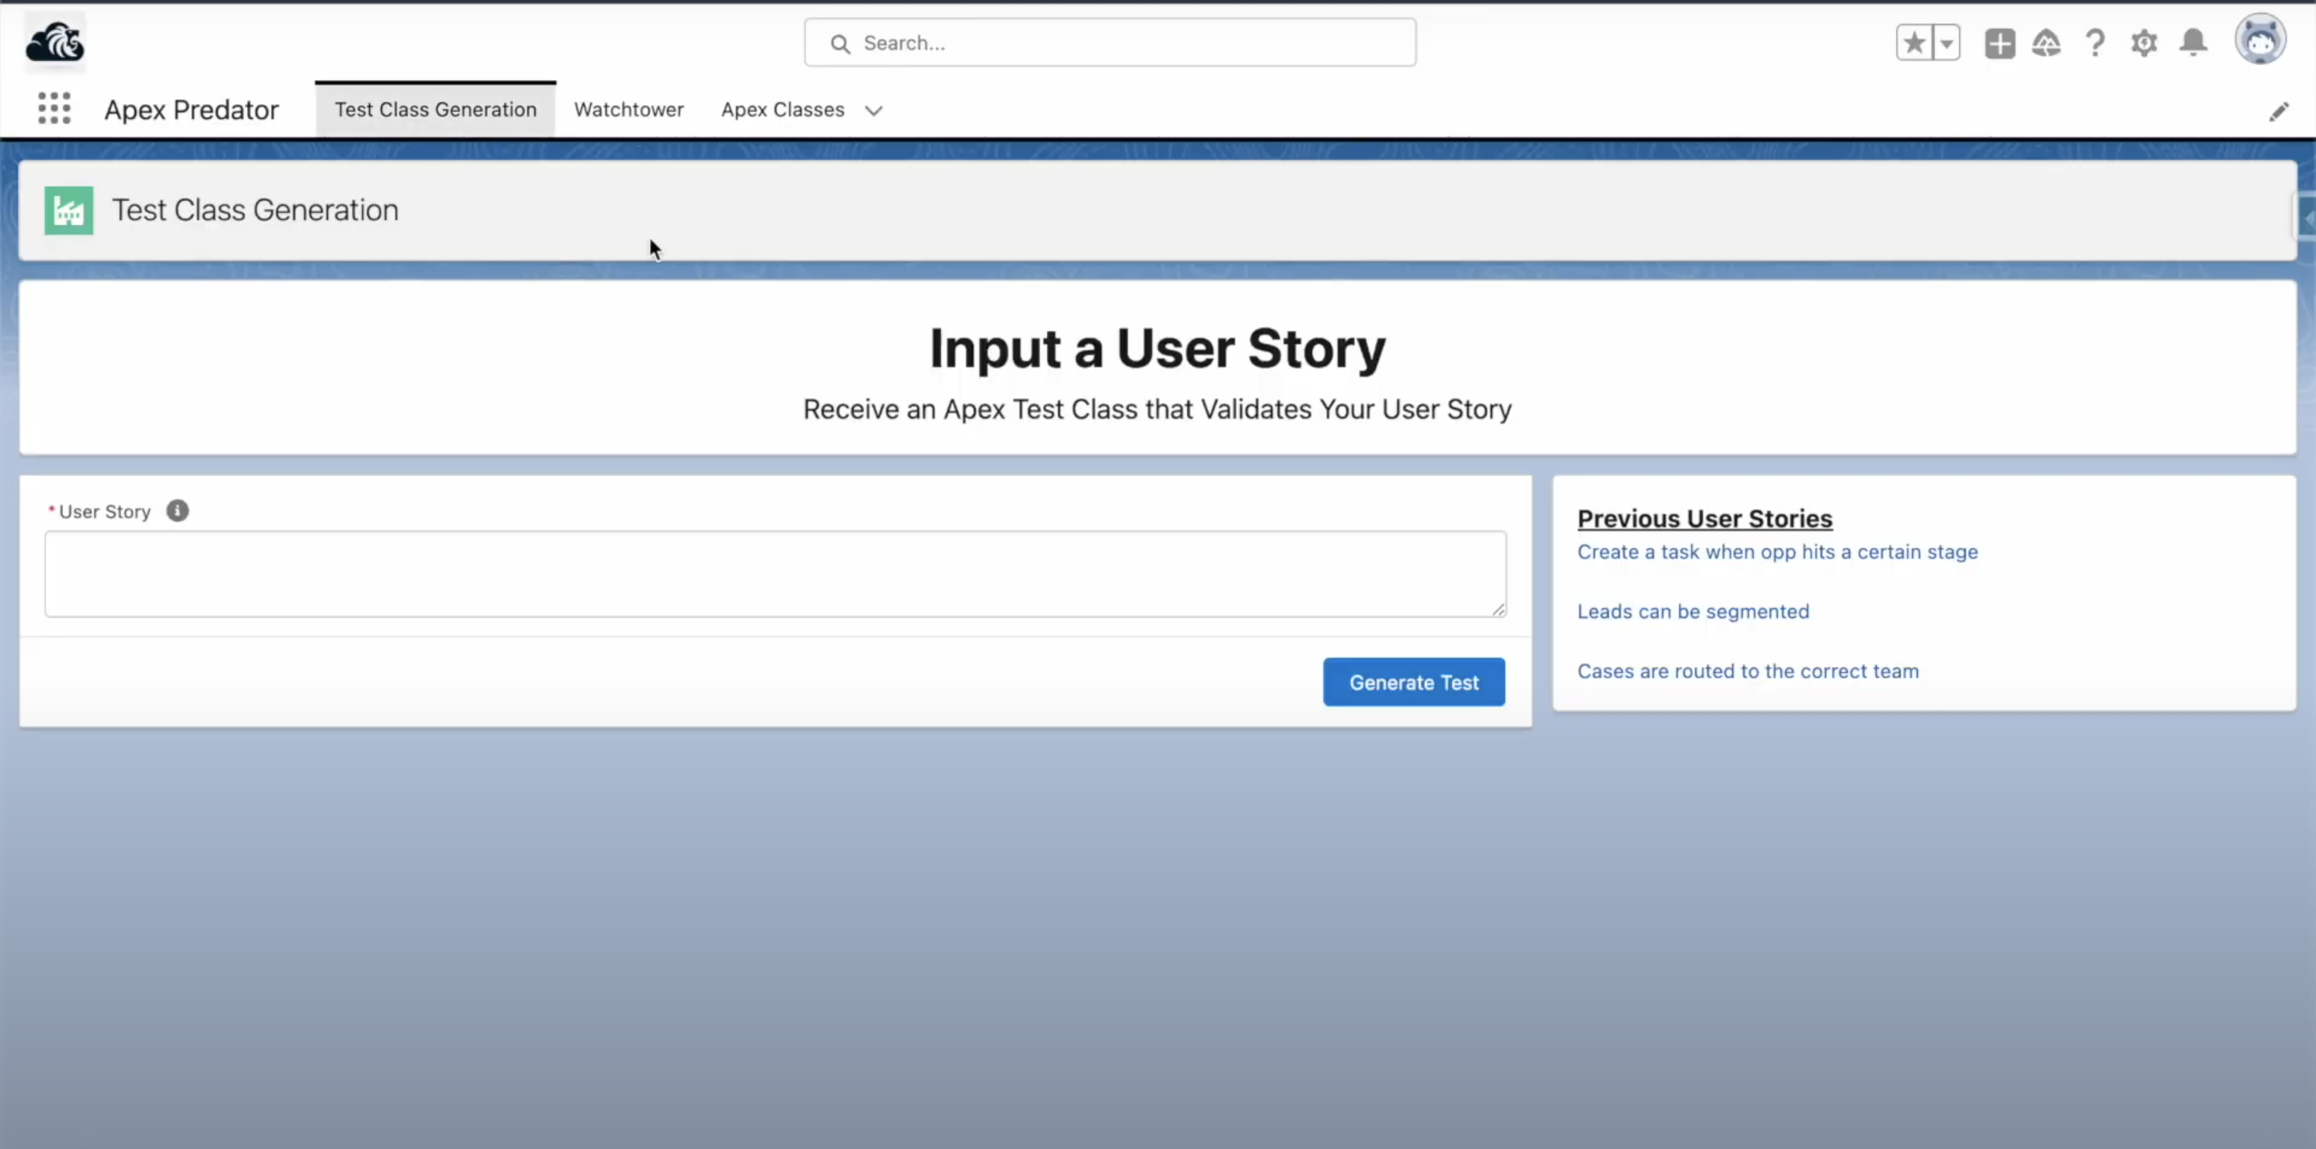Select the Test Class Generation tab
The image size is (2316, 1149).
click(x=435, y=109)
